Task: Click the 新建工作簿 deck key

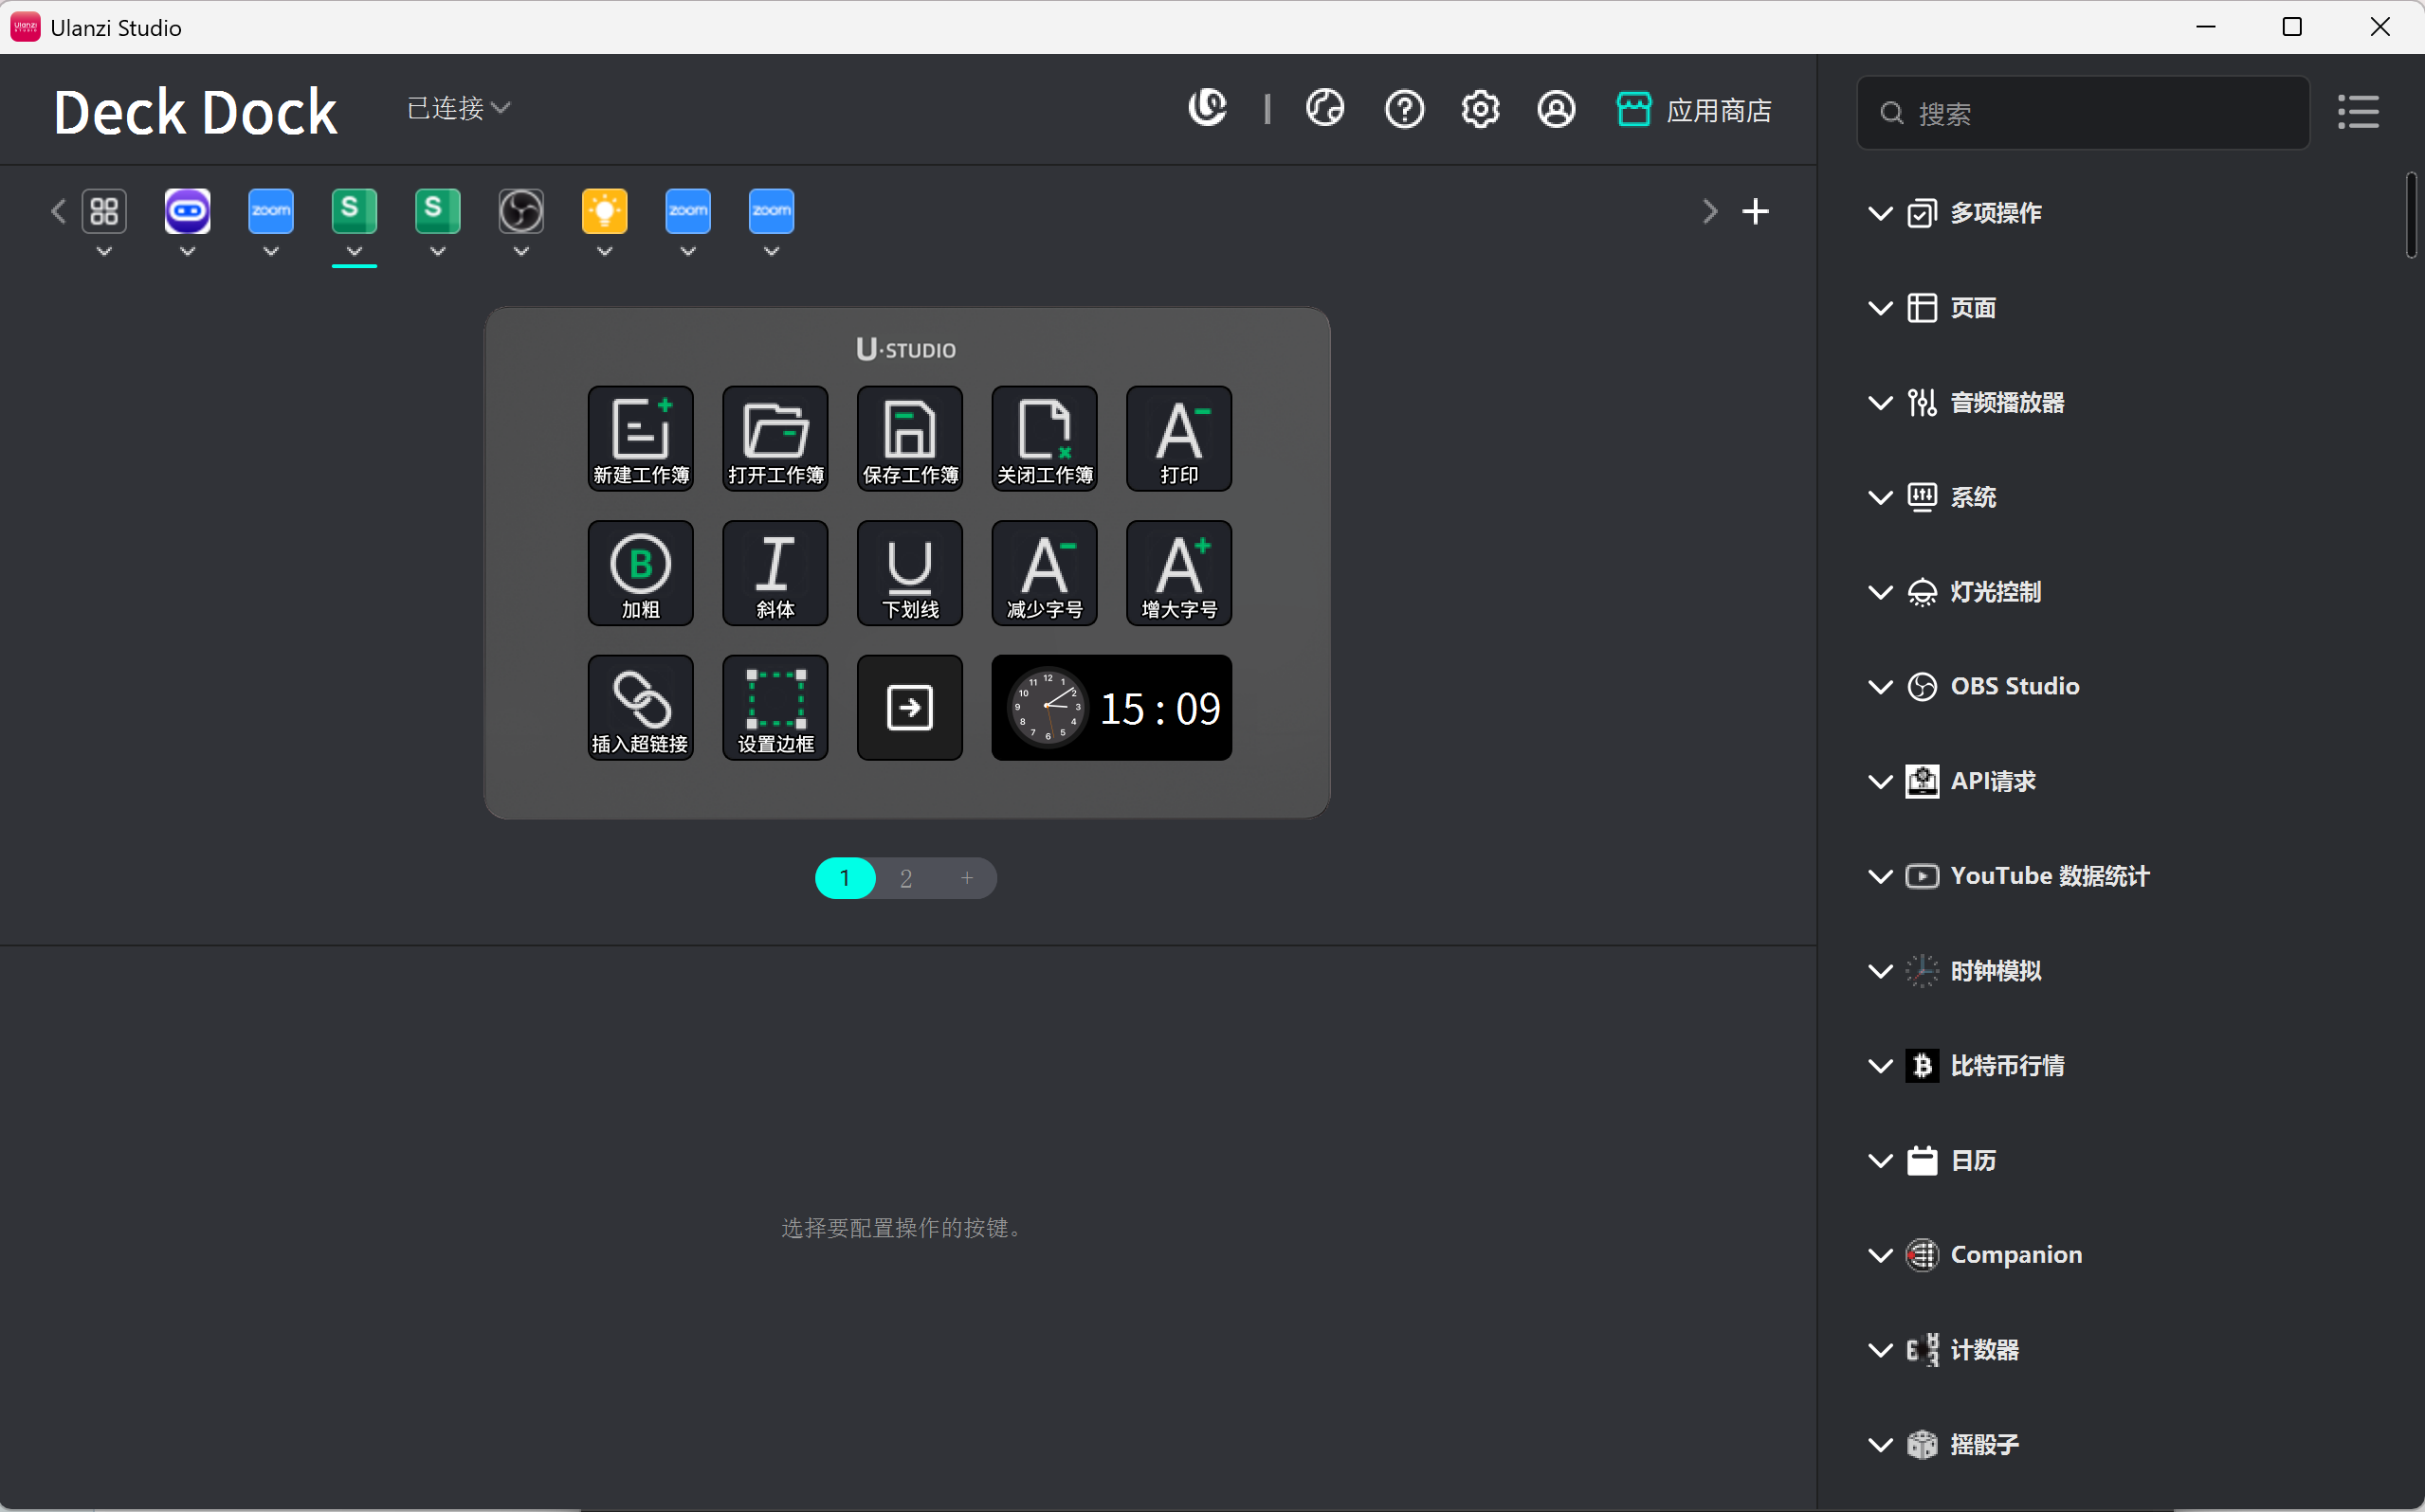Action: 640,438
